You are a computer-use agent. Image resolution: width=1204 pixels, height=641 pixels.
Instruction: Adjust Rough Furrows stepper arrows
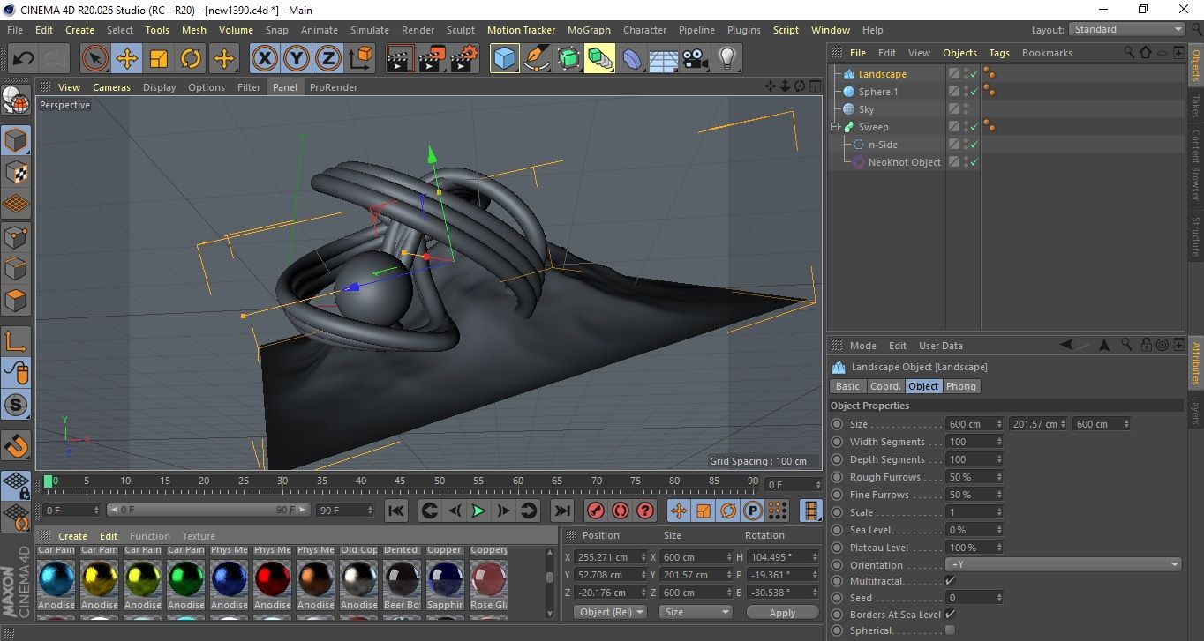point(999,477)
